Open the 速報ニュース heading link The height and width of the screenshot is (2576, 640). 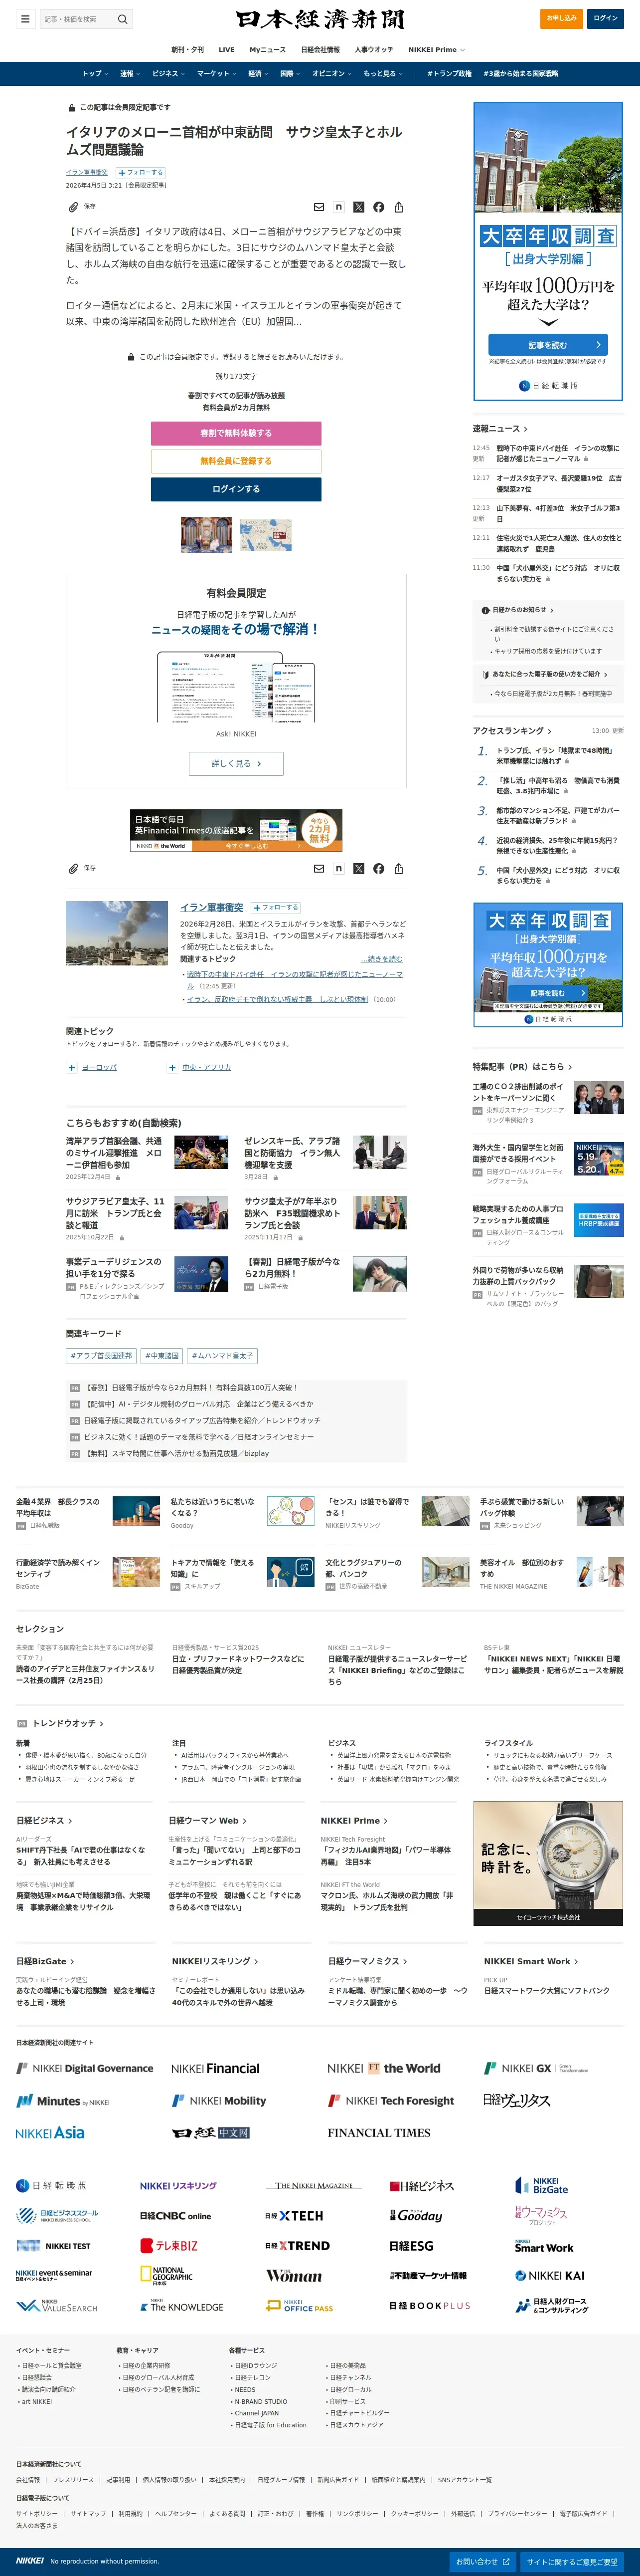coord(501,428)
